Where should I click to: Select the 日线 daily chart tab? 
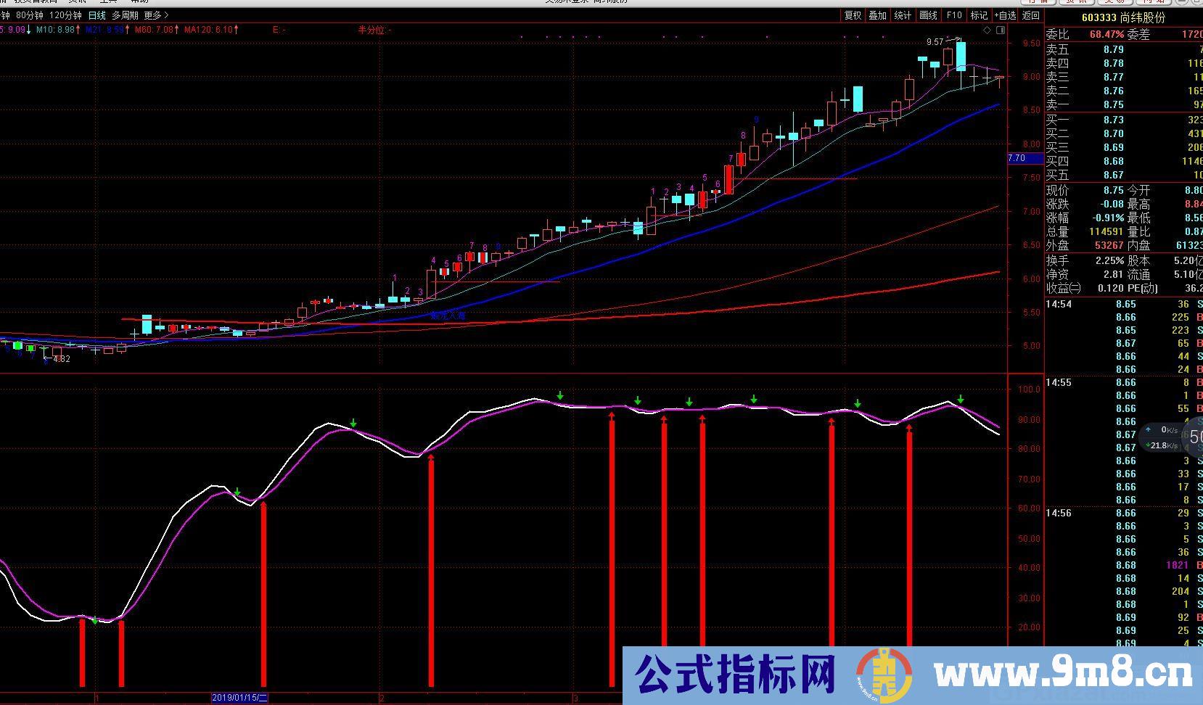[x=97, y=15]
